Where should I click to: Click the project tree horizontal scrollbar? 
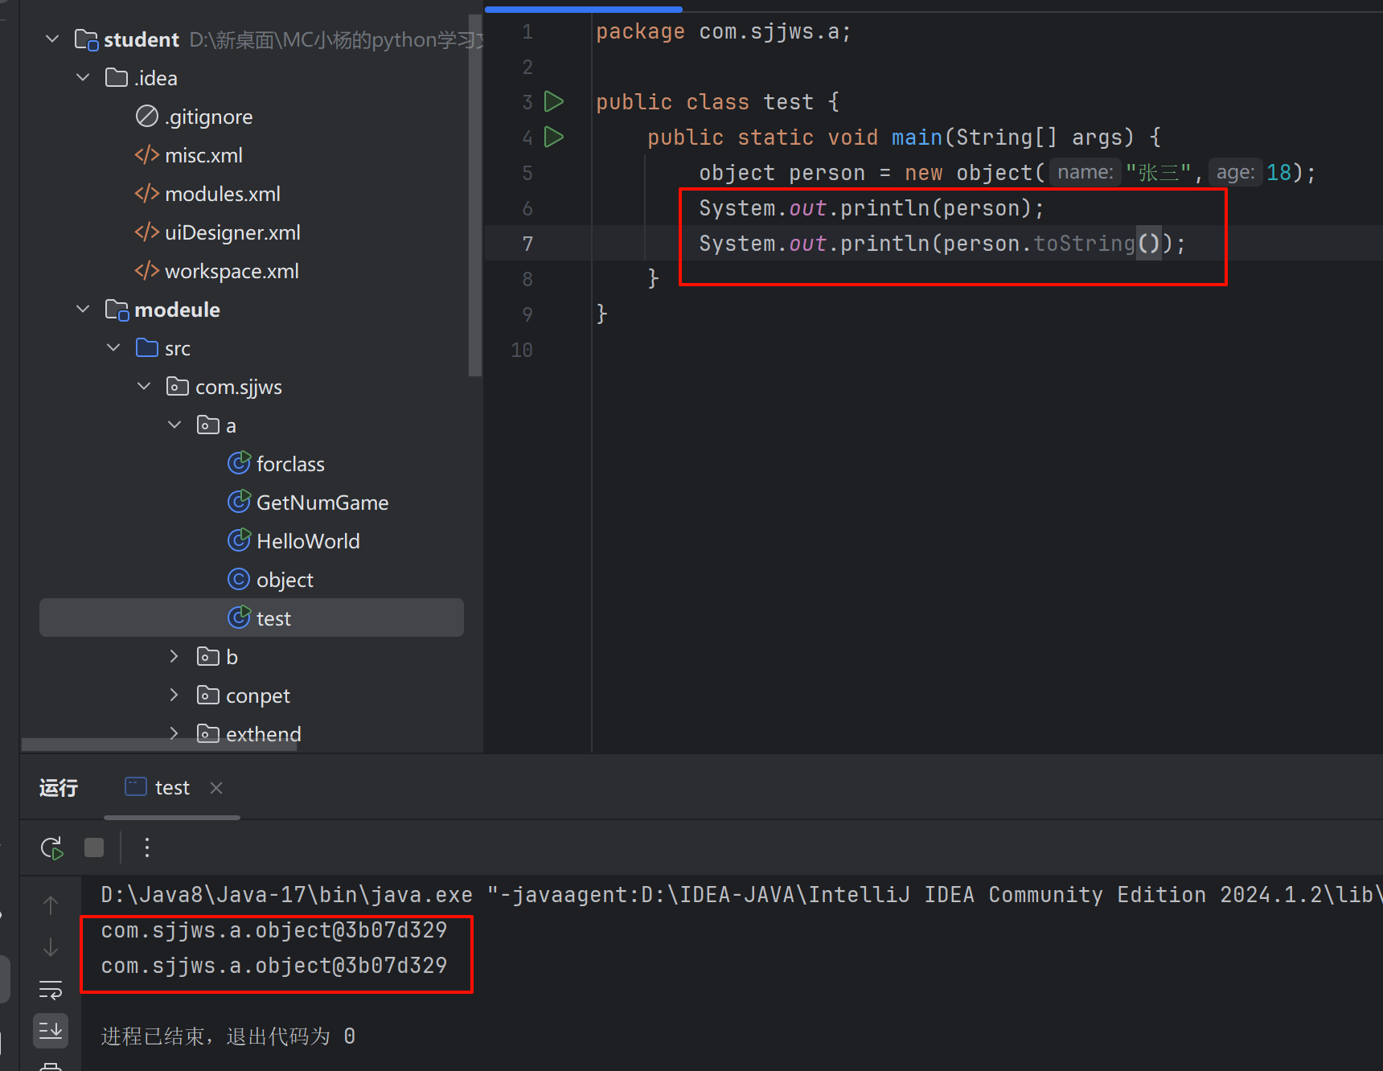click(159, 745)
